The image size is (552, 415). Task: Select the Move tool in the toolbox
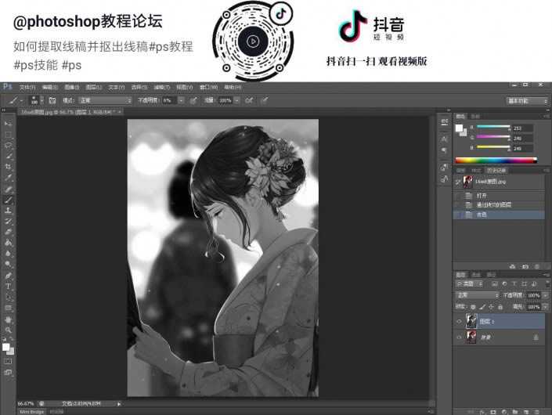pyautogui.click(x=8, y=124)
